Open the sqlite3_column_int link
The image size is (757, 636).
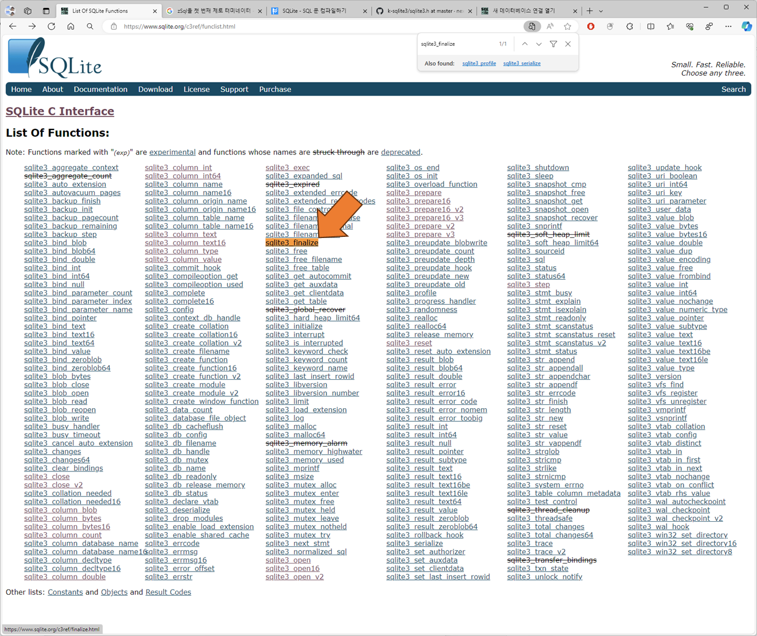pos(178,168)
